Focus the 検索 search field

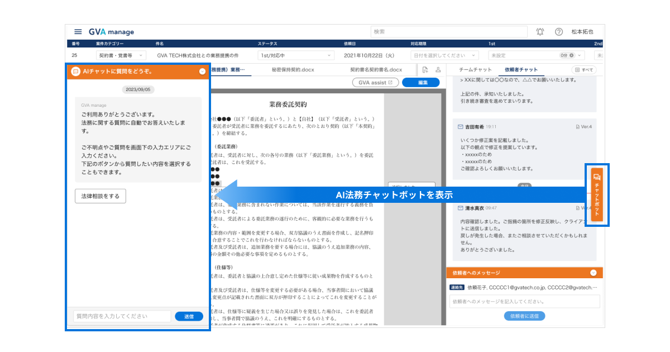coord(449,32)
